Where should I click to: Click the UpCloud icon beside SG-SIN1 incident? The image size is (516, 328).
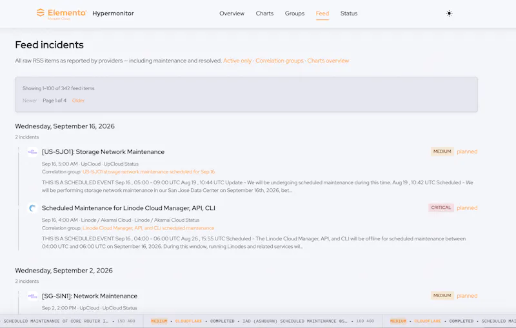point(32,296)
